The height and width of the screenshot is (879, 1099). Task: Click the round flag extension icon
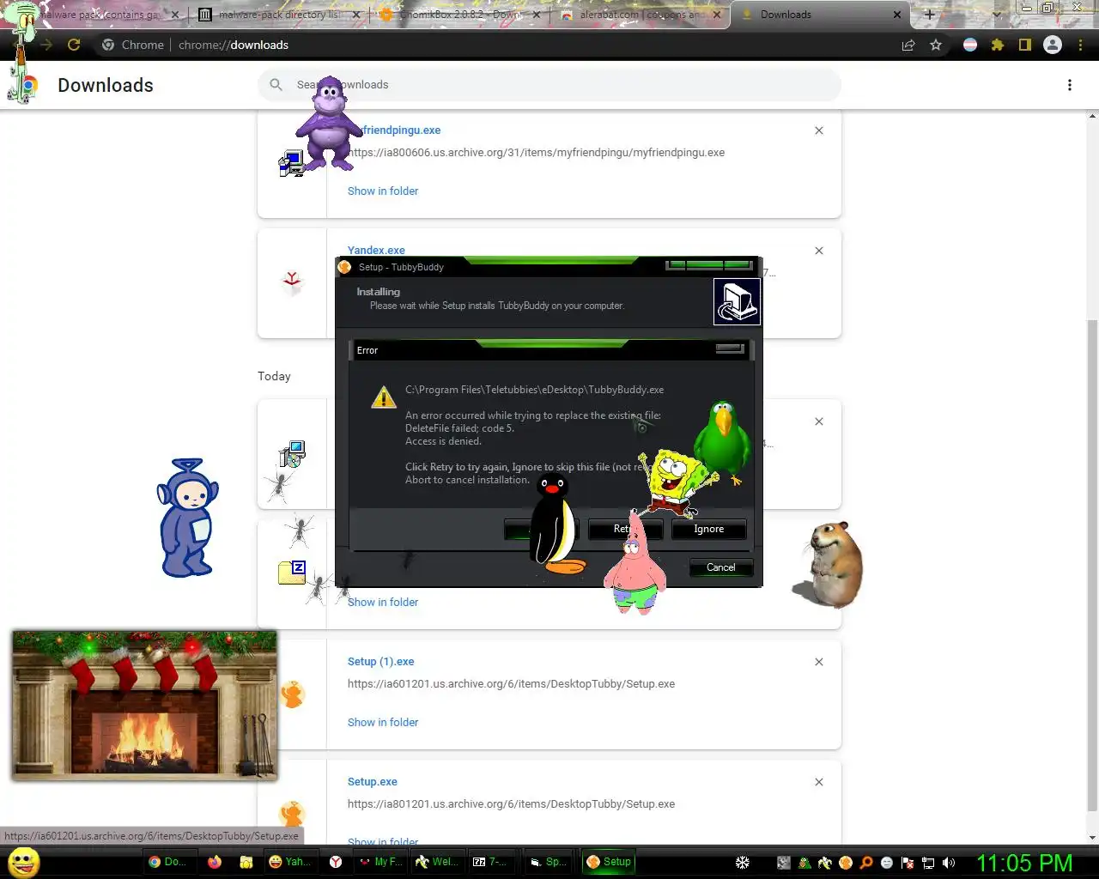tap(970, 45)
